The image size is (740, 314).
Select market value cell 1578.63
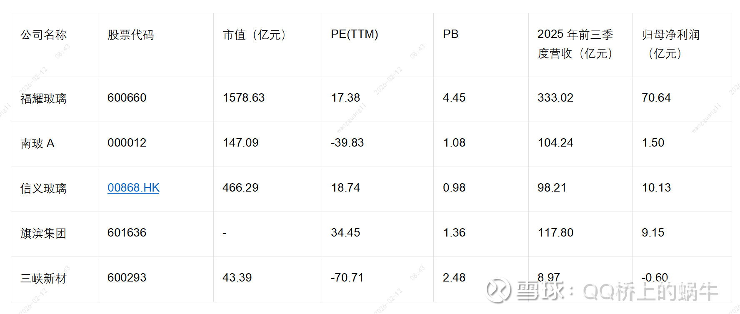(x=244, y=98)
